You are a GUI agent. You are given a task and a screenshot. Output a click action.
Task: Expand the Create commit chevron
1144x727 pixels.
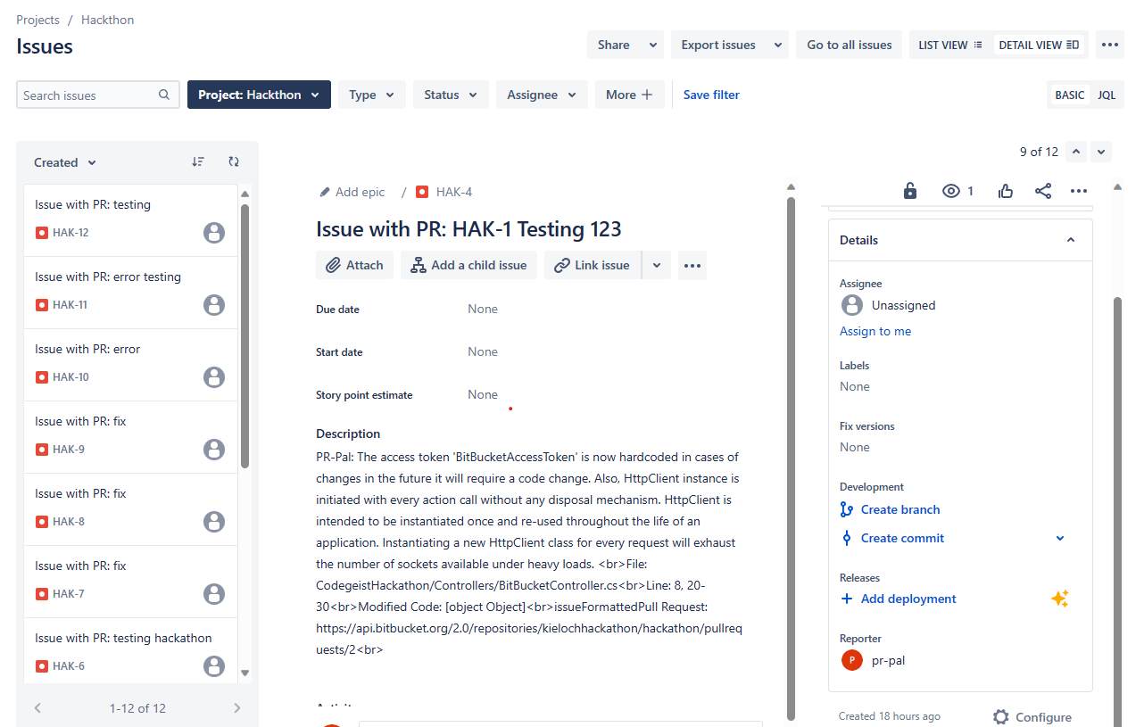point(1060,538)
